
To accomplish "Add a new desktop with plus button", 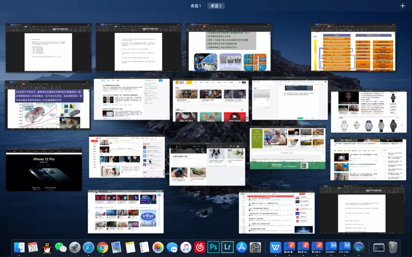I will click(x=402, y=6).
